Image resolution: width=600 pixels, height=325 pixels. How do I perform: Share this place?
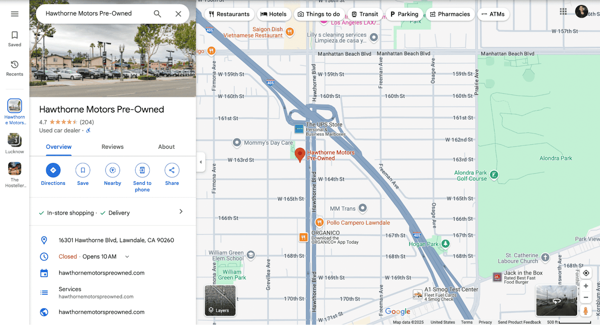(x=172, y=170)
